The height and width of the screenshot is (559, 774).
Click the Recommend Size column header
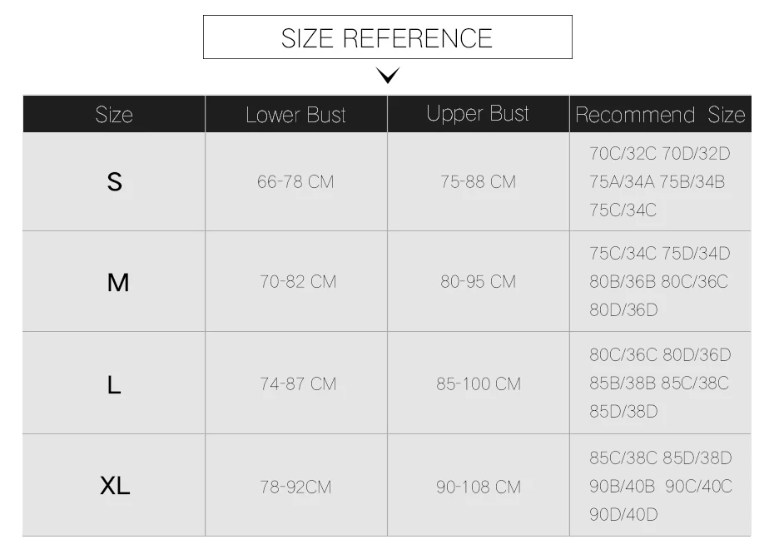[661, 115]
